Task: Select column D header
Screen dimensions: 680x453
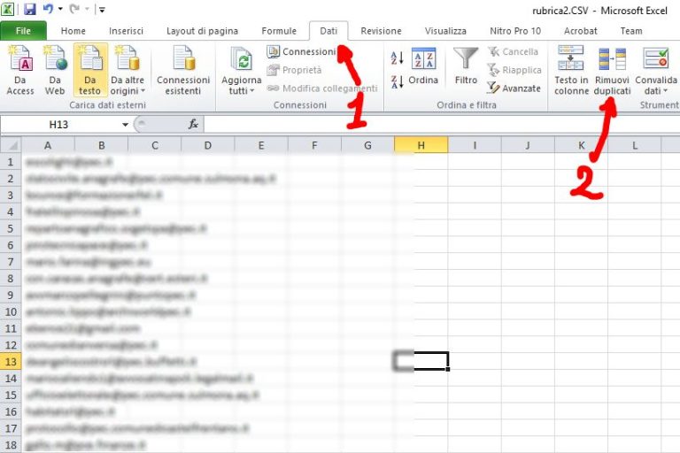Action: [208, 145]
